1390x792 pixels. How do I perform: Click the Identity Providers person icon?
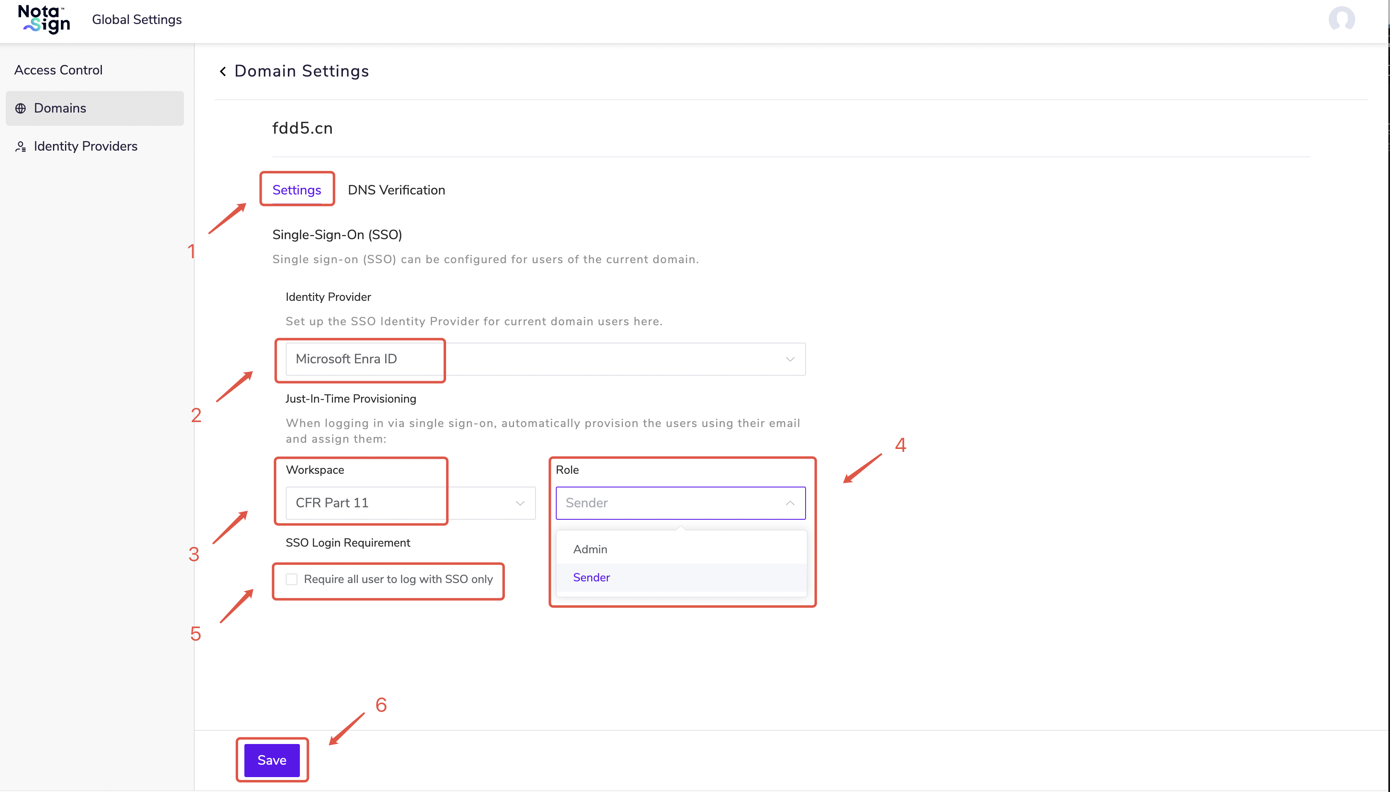click(21, 146)
